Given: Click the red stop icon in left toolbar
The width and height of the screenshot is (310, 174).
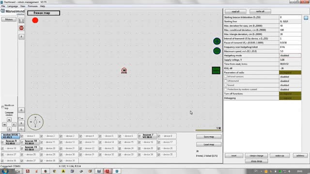Looking at the screenshot, I should click(21, 28).
